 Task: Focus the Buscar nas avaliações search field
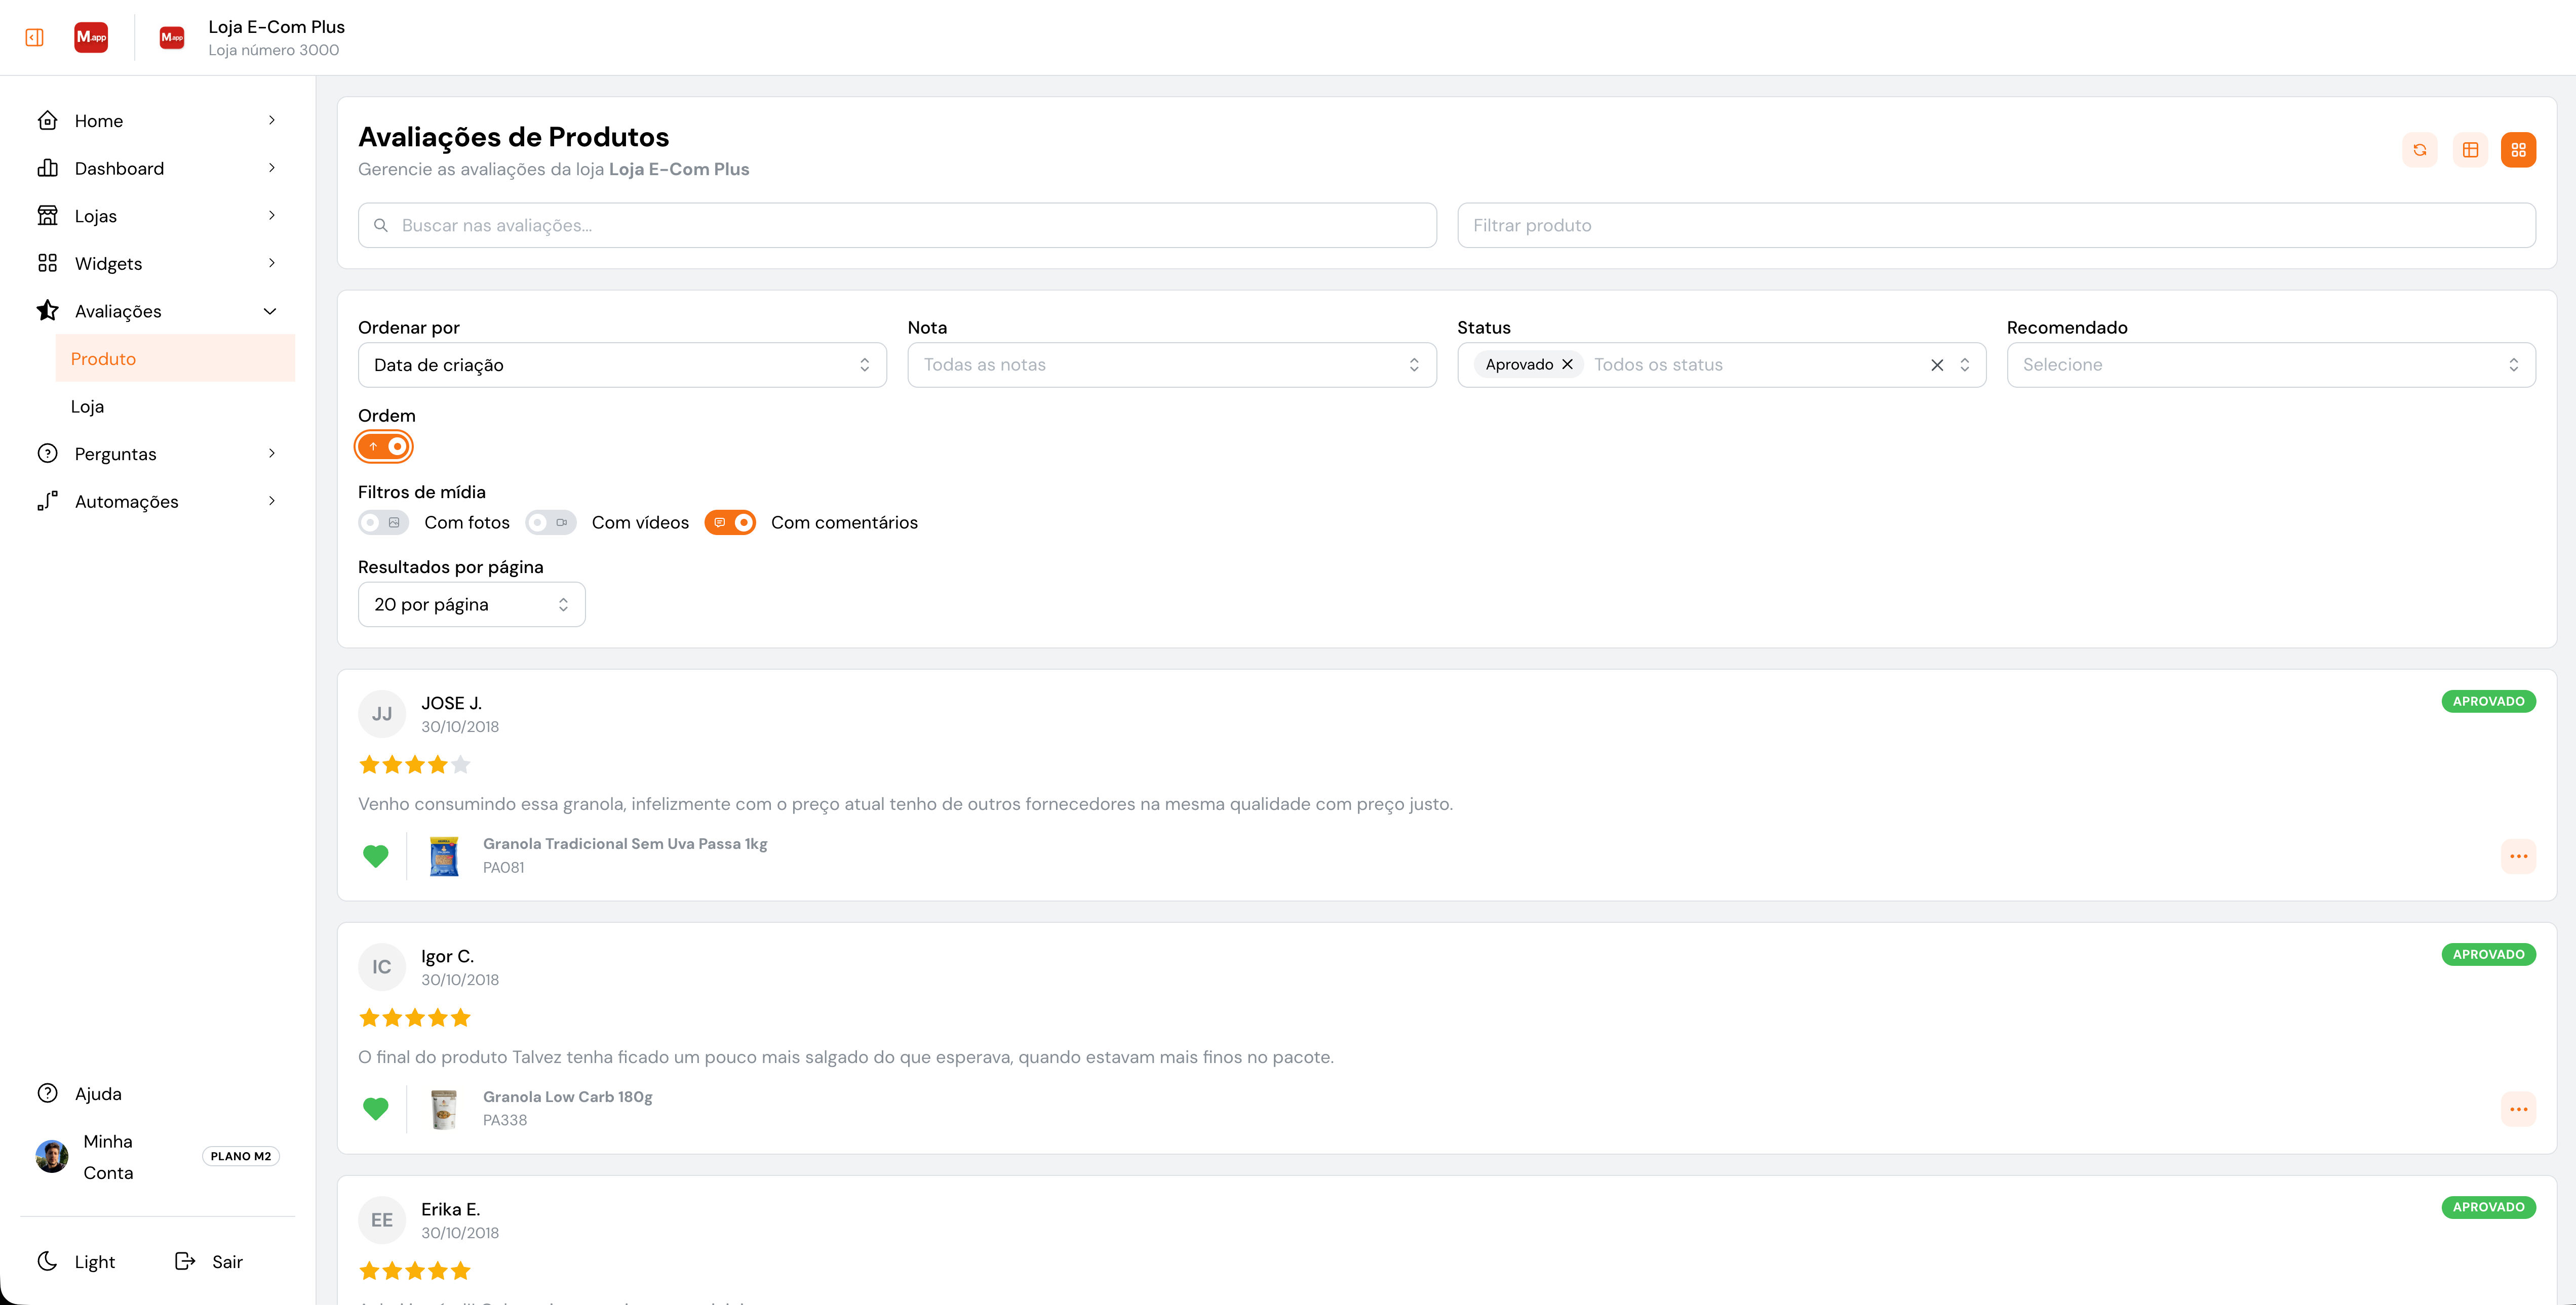coord(897,226)
